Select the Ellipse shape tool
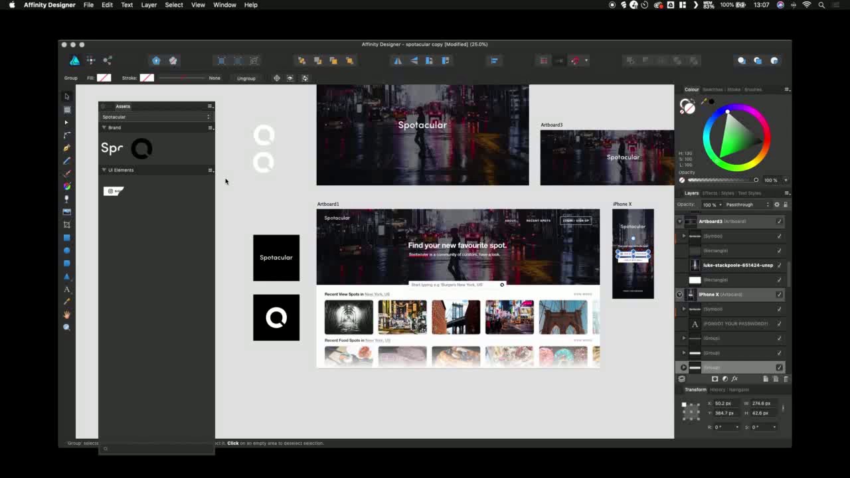 point(66,250)
